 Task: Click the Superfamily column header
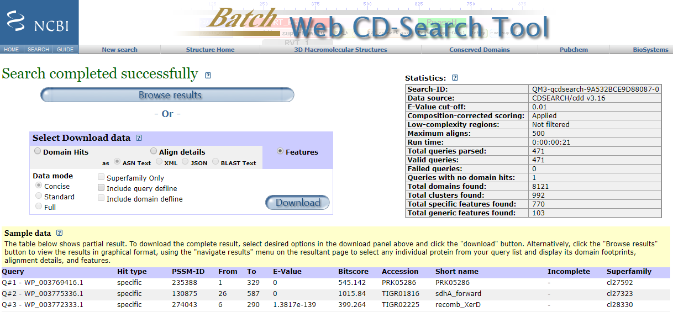[629, 272]
